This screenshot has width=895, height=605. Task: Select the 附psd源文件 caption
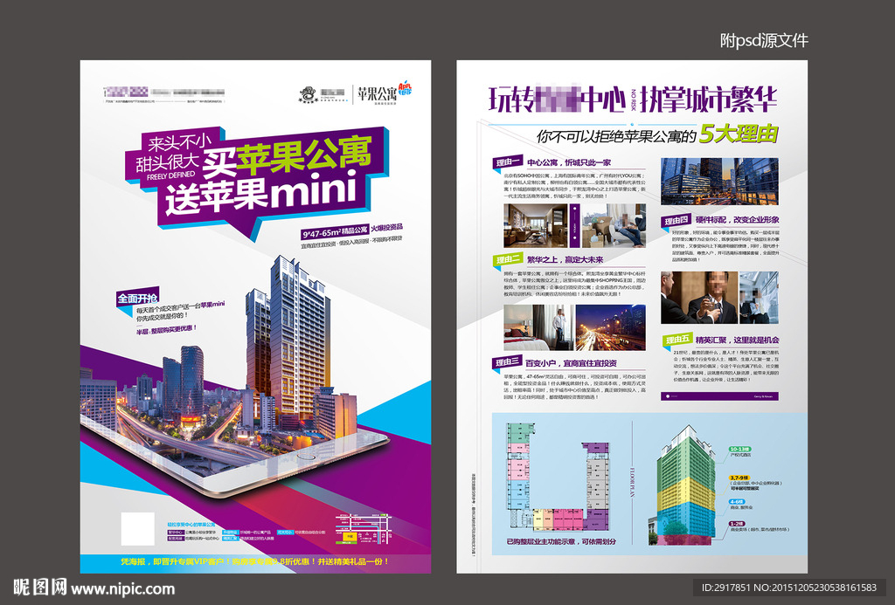click(x=764, y=40)
